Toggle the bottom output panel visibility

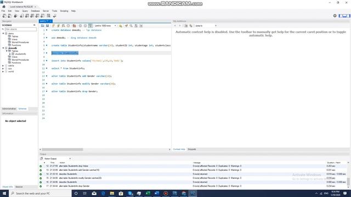pyautogui.click(x=344, y=16)
